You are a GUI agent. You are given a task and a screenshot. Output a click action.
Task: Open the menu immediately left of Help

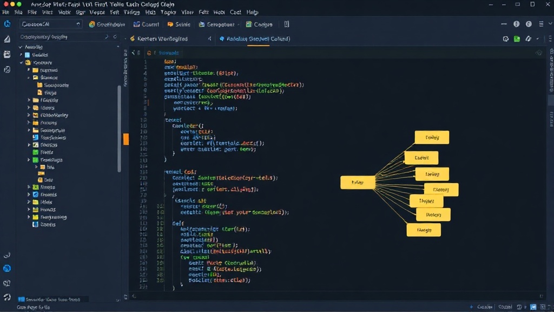(235, 12)
